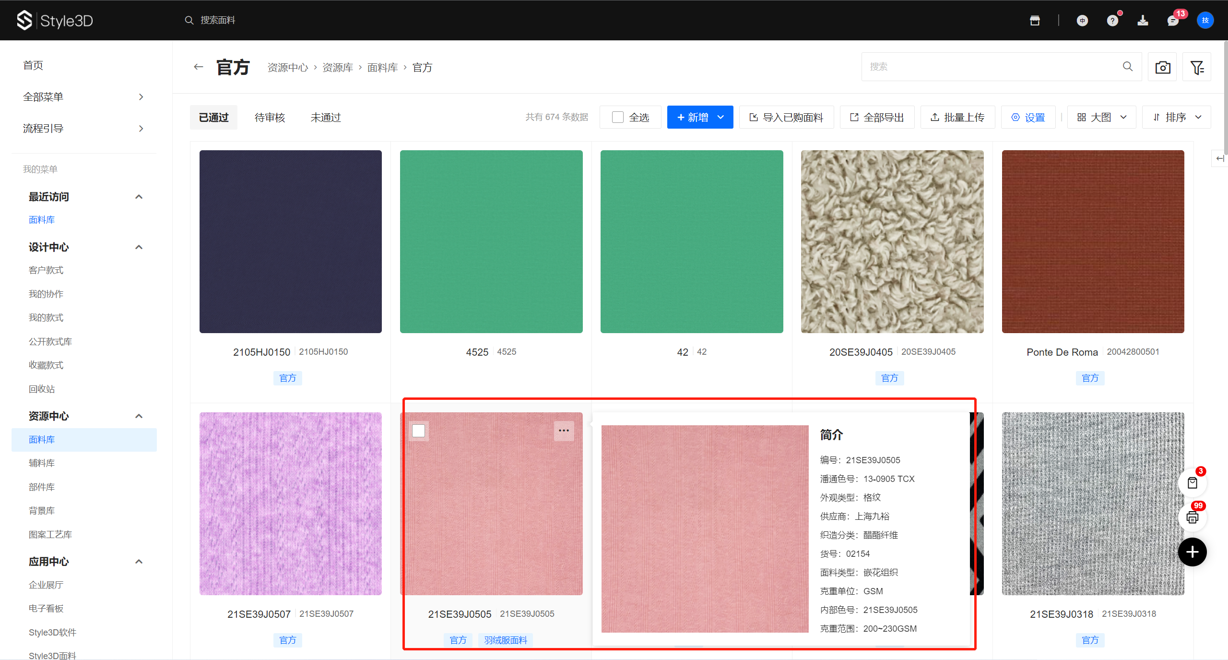Click the black floating plus button
This screenshot has height=660, width=1228.
click(x=1193, y=552)
